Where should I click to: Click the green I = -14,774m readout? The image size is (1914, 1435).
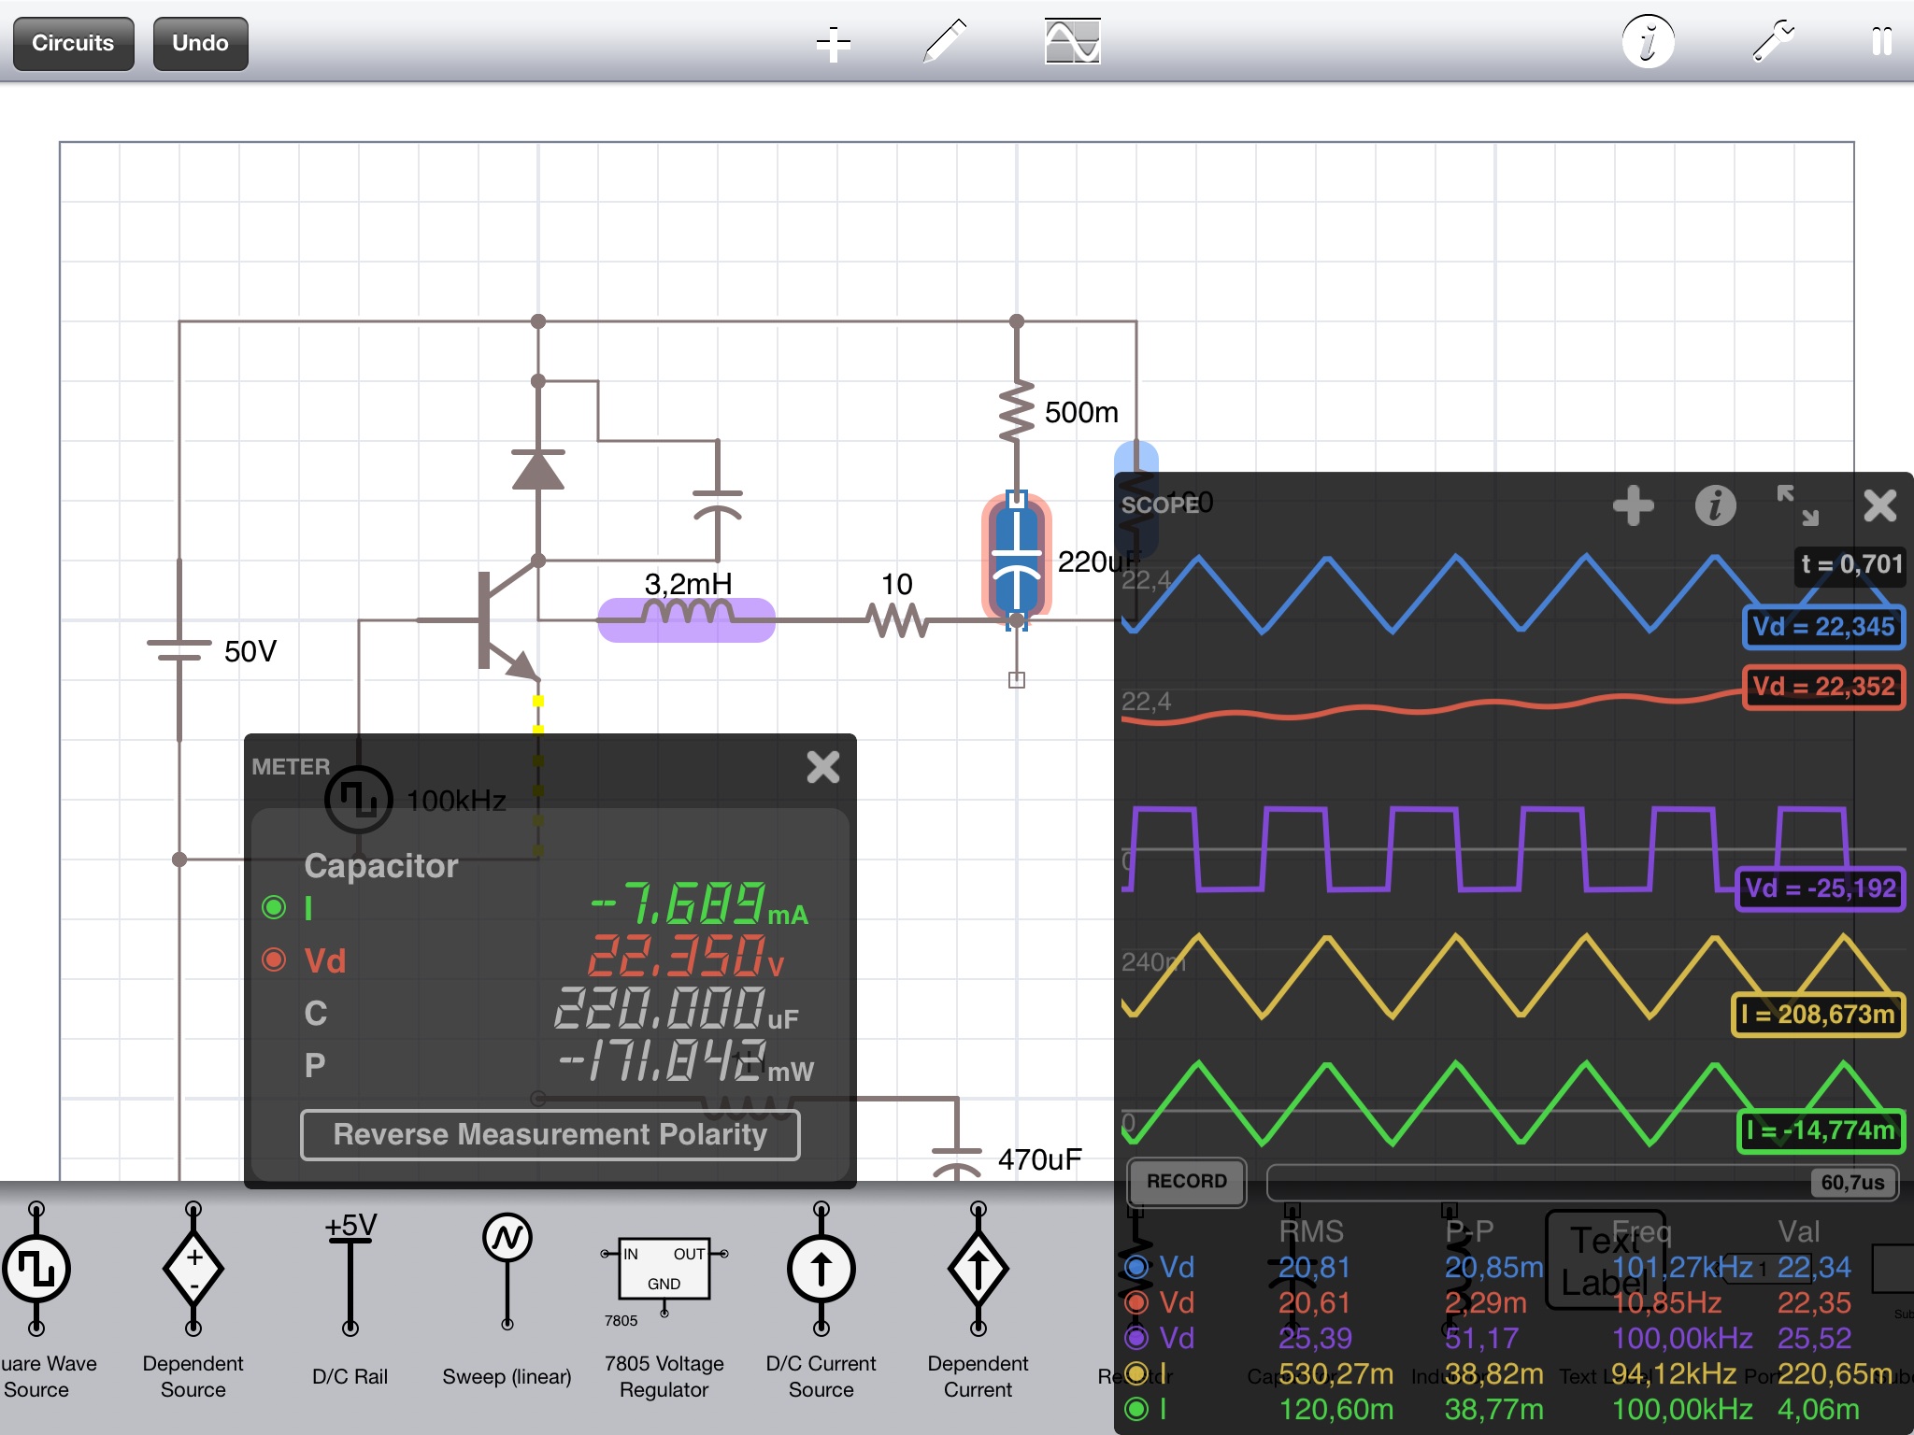[x=1821, y=1131]
